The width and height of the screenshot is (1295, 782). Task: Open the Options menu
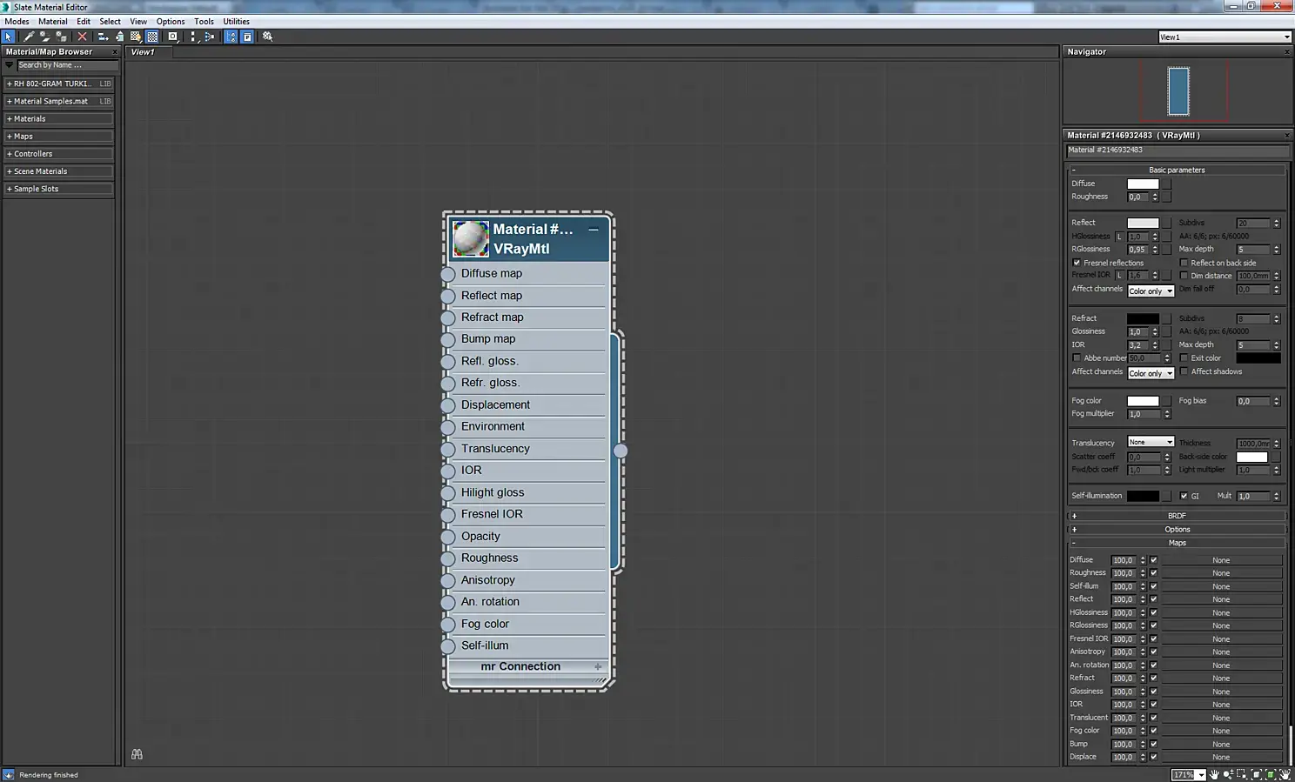pyautogui.click(x=171, y=21)
